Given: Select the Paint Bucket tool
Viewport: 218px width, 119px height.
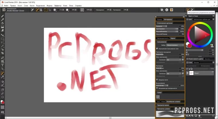Looking at the screenshot, I should tap(2, 23).
